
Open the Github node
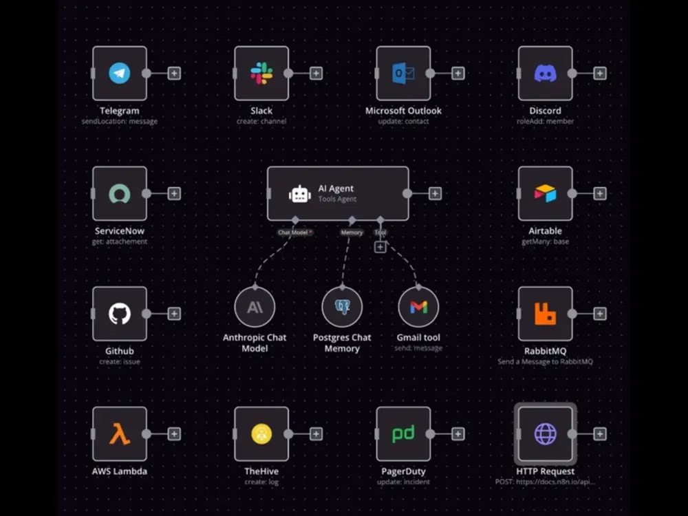point(119,314)
